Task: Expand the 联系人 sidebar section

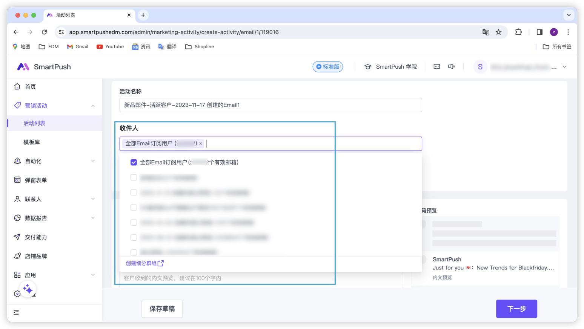Action: (x=54, y=199)
